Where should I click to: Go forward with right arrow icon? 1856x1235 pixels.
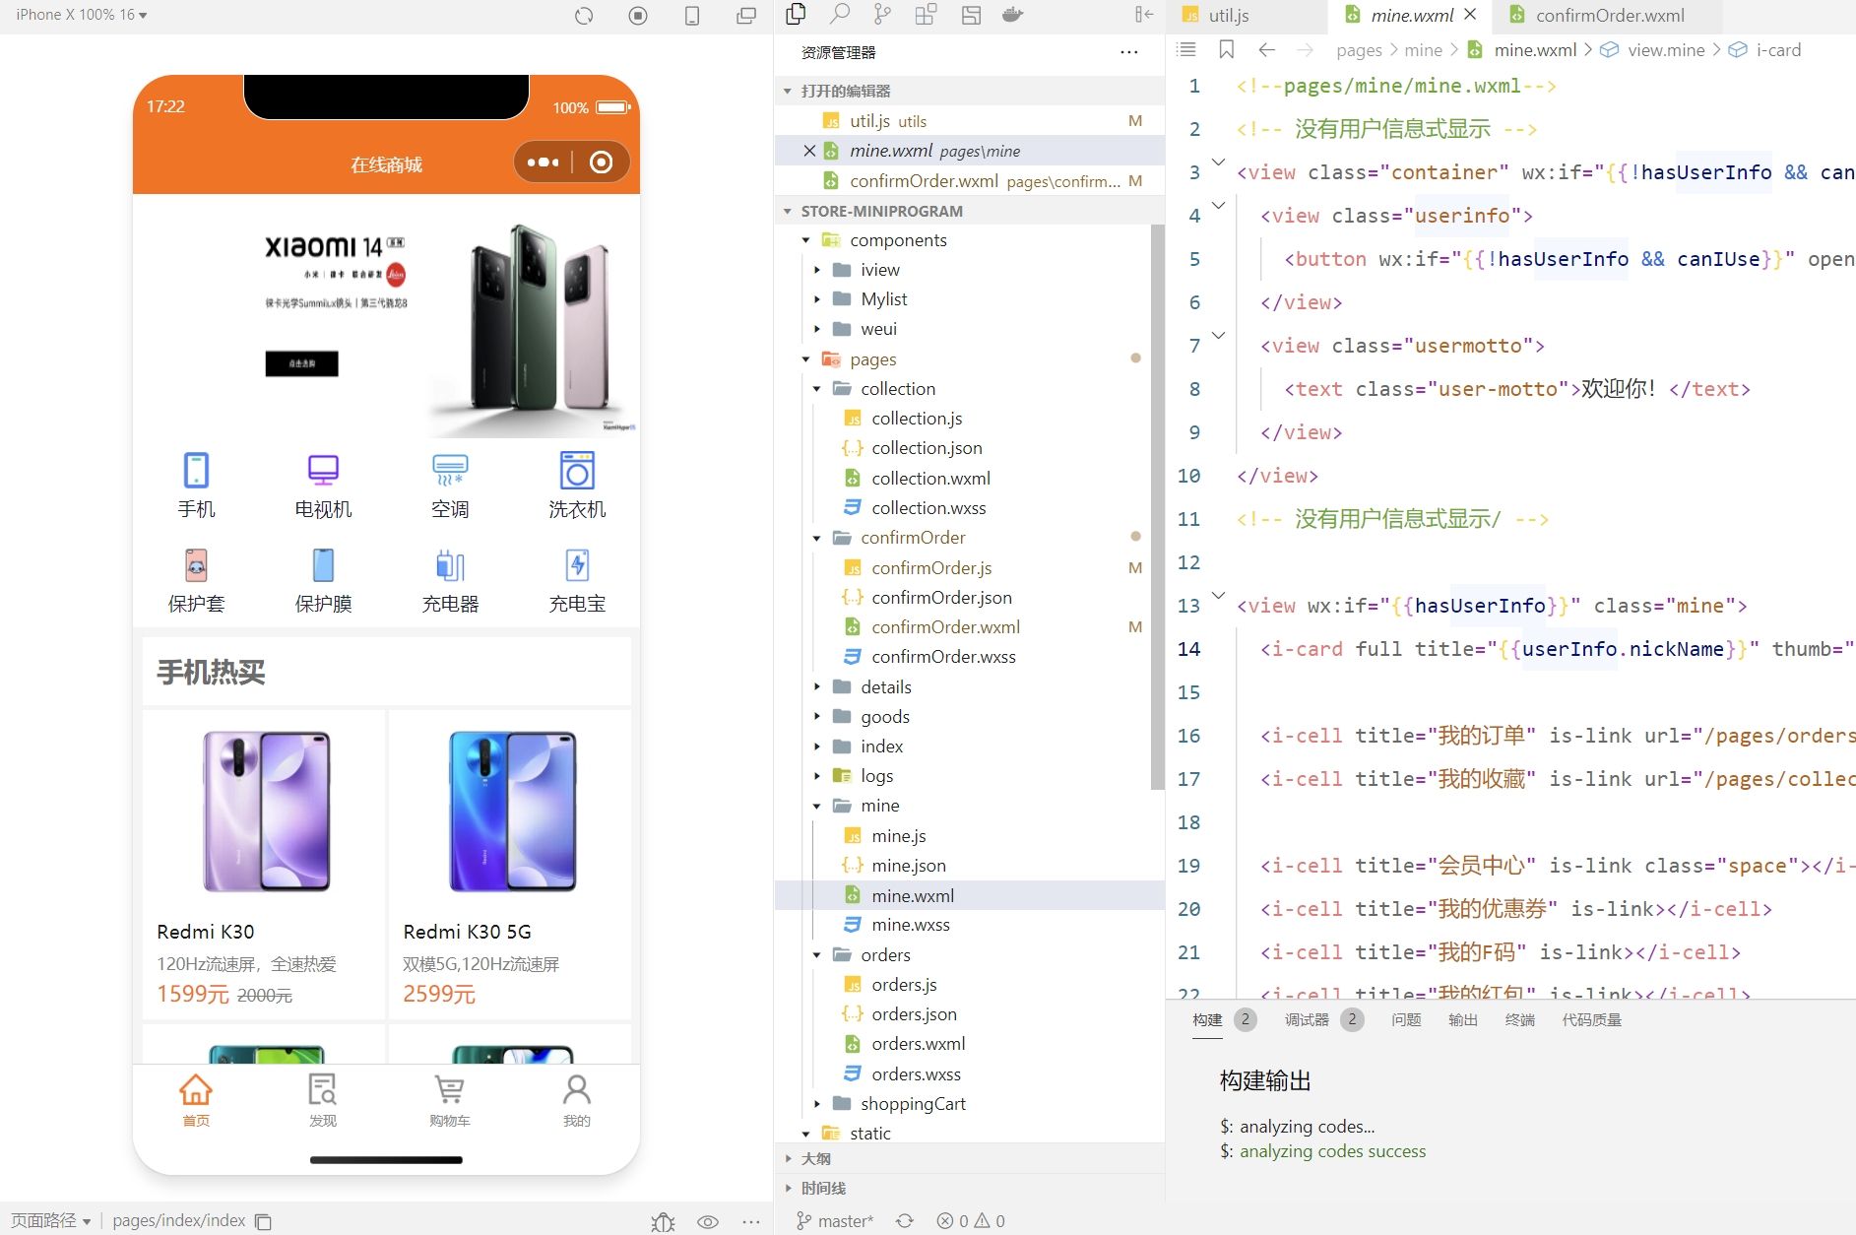[x=1305, y=49]
